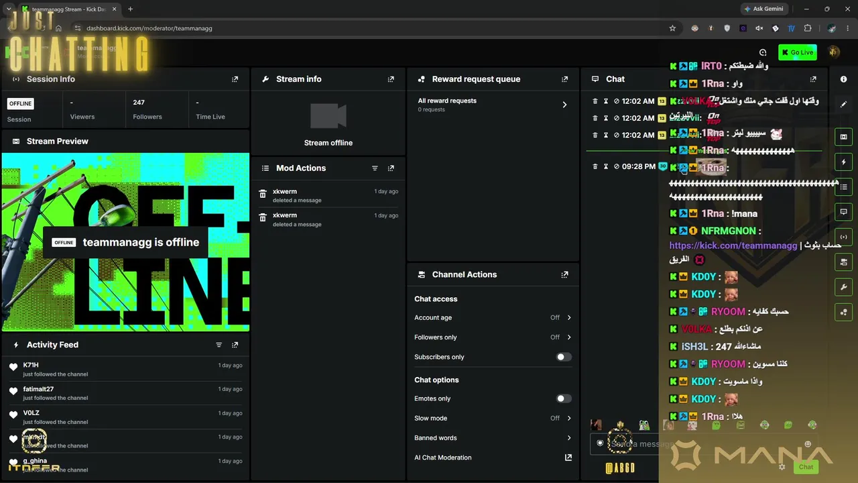Toggle the Session Info widget icon
The image size is (858, 483).
point(843,237)
